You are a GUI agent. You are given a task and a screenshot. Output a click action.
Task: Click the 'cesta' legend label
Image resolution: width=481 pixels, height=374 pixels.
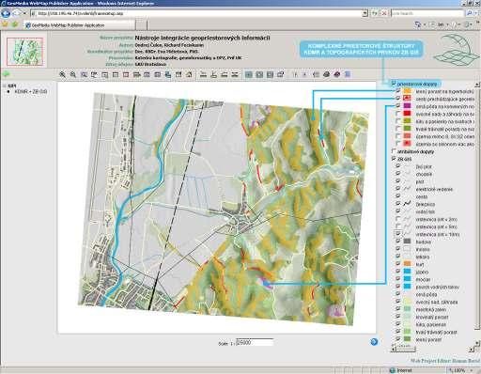point(422,196)
